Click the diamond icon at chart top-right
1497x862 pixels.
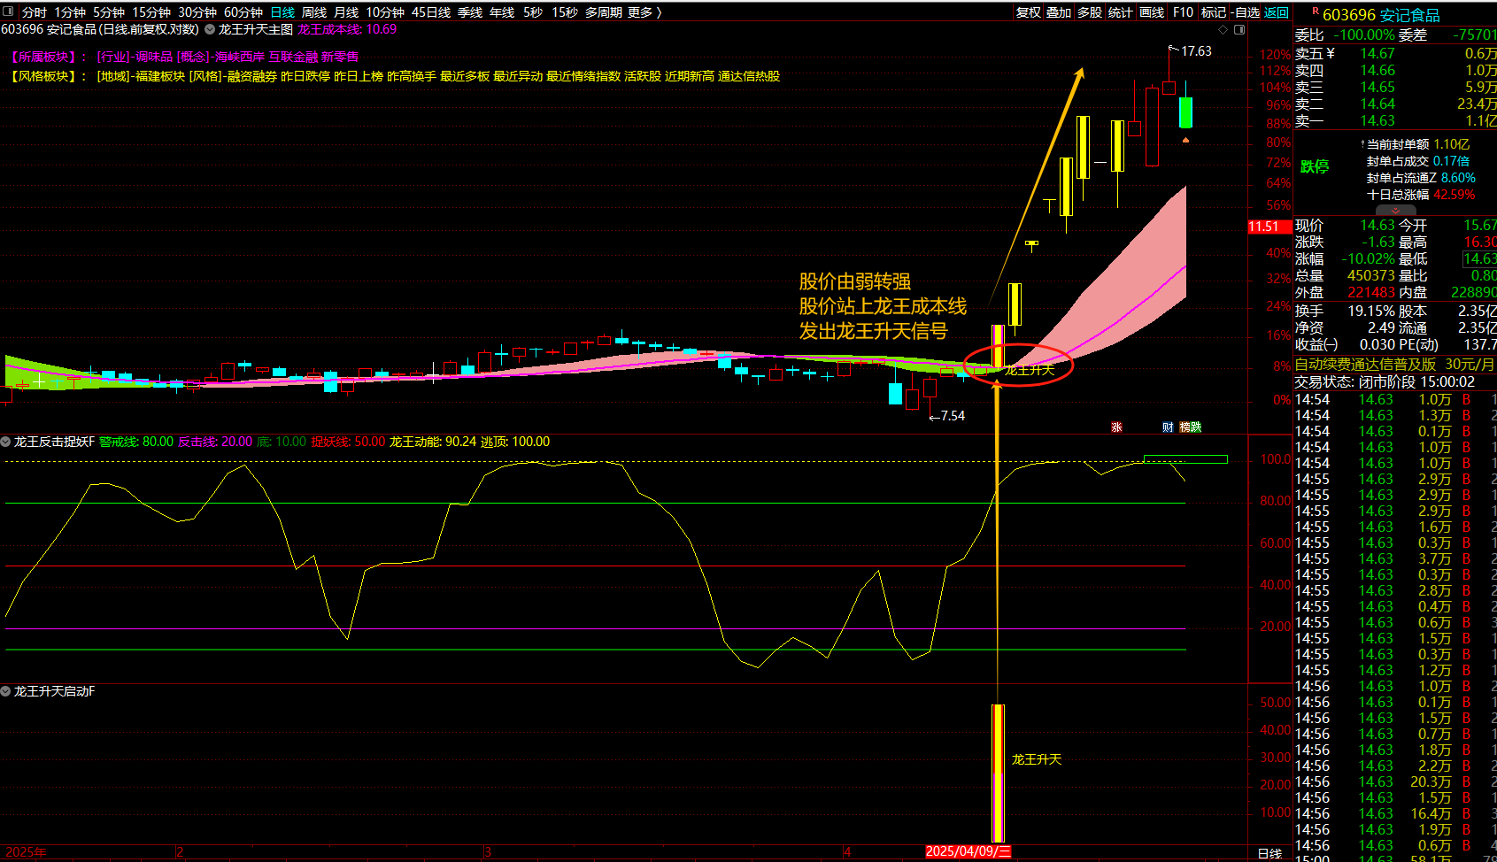pyautogui.click(x=1223, y=29)
